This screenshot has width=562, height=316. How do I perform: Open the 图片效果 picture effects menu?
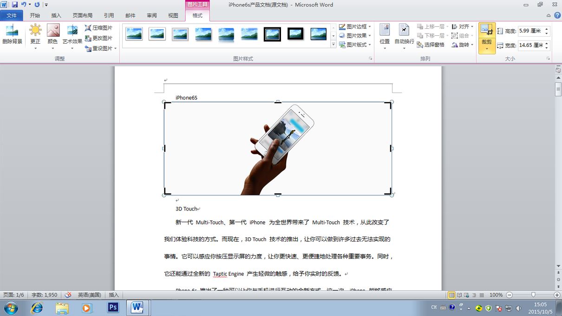355,36
